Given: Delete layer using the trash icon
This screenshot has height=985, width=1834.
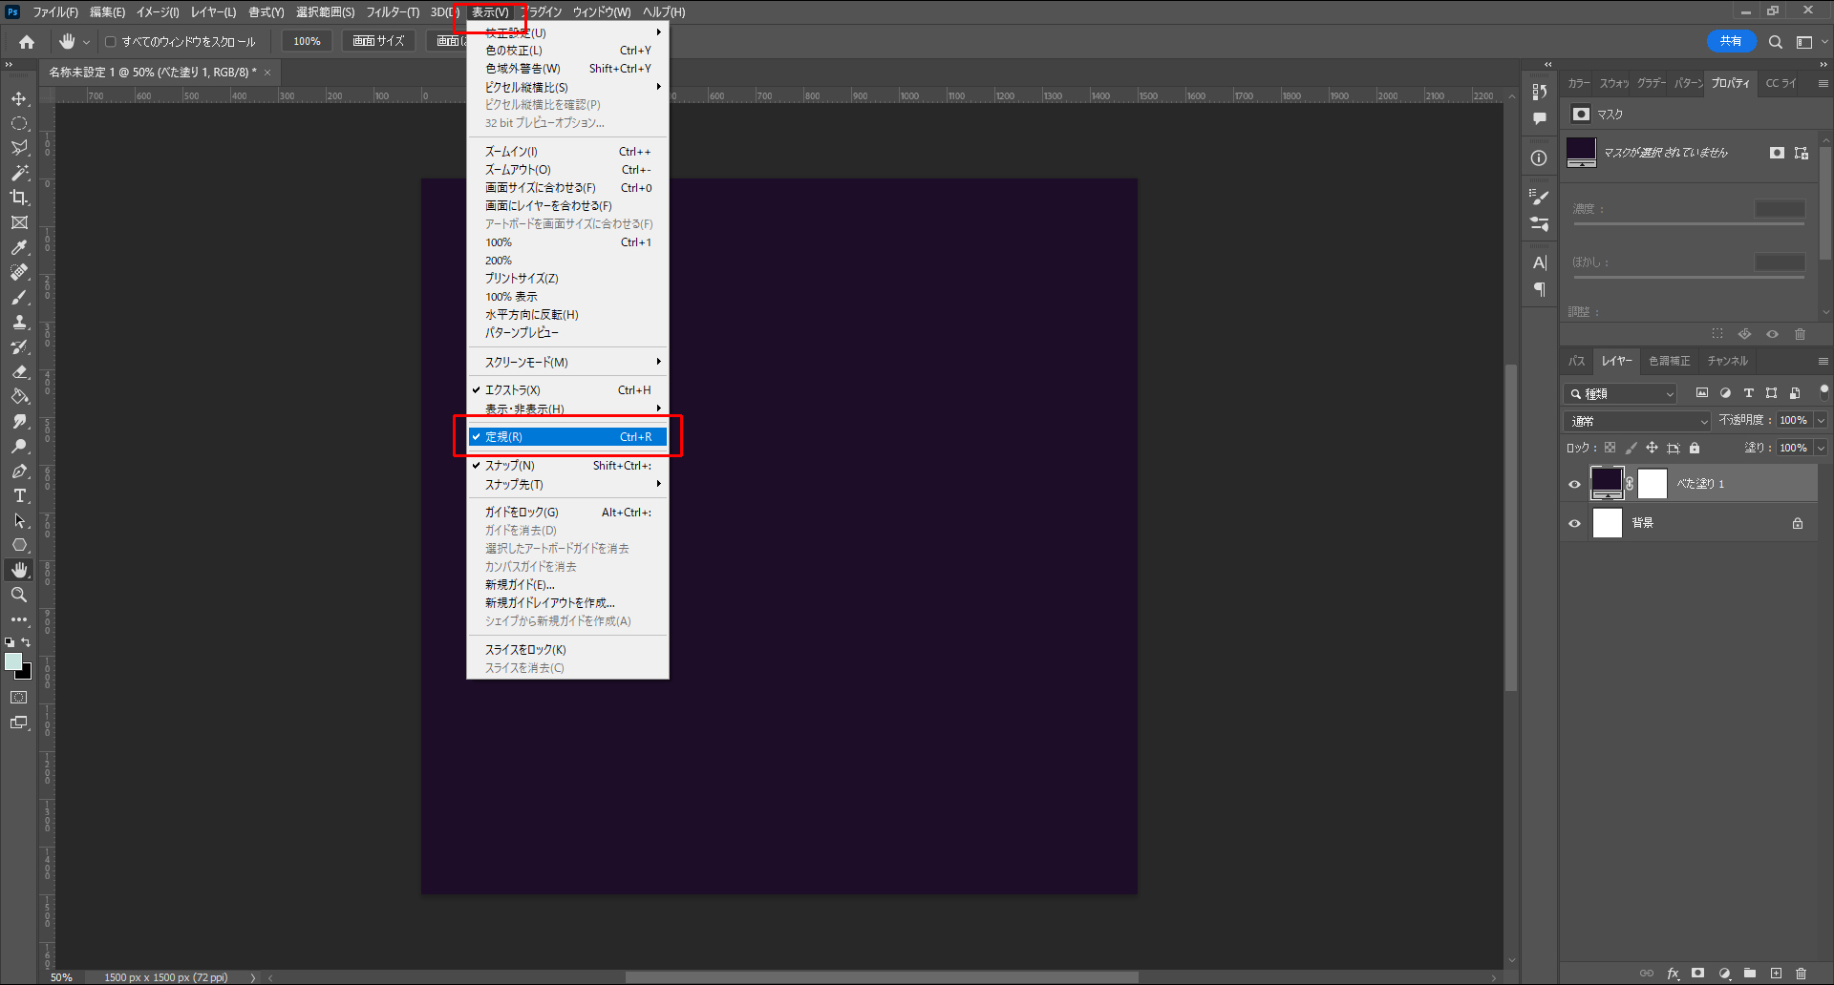Looking at the screenshot, I should (x=1801, y=974).
